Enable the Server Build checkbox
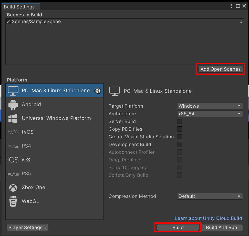The width and height of the screenshot is (249, 236). [x=180, y=121]
